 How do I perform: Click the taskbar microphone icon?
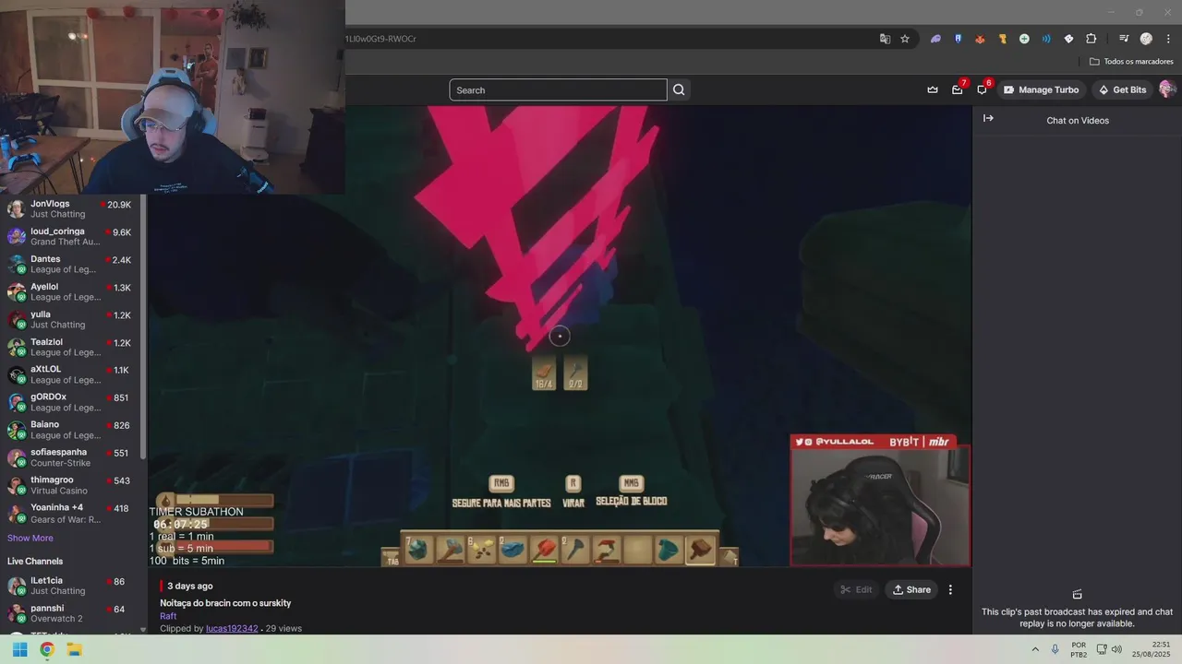(x=1055, y=649)
